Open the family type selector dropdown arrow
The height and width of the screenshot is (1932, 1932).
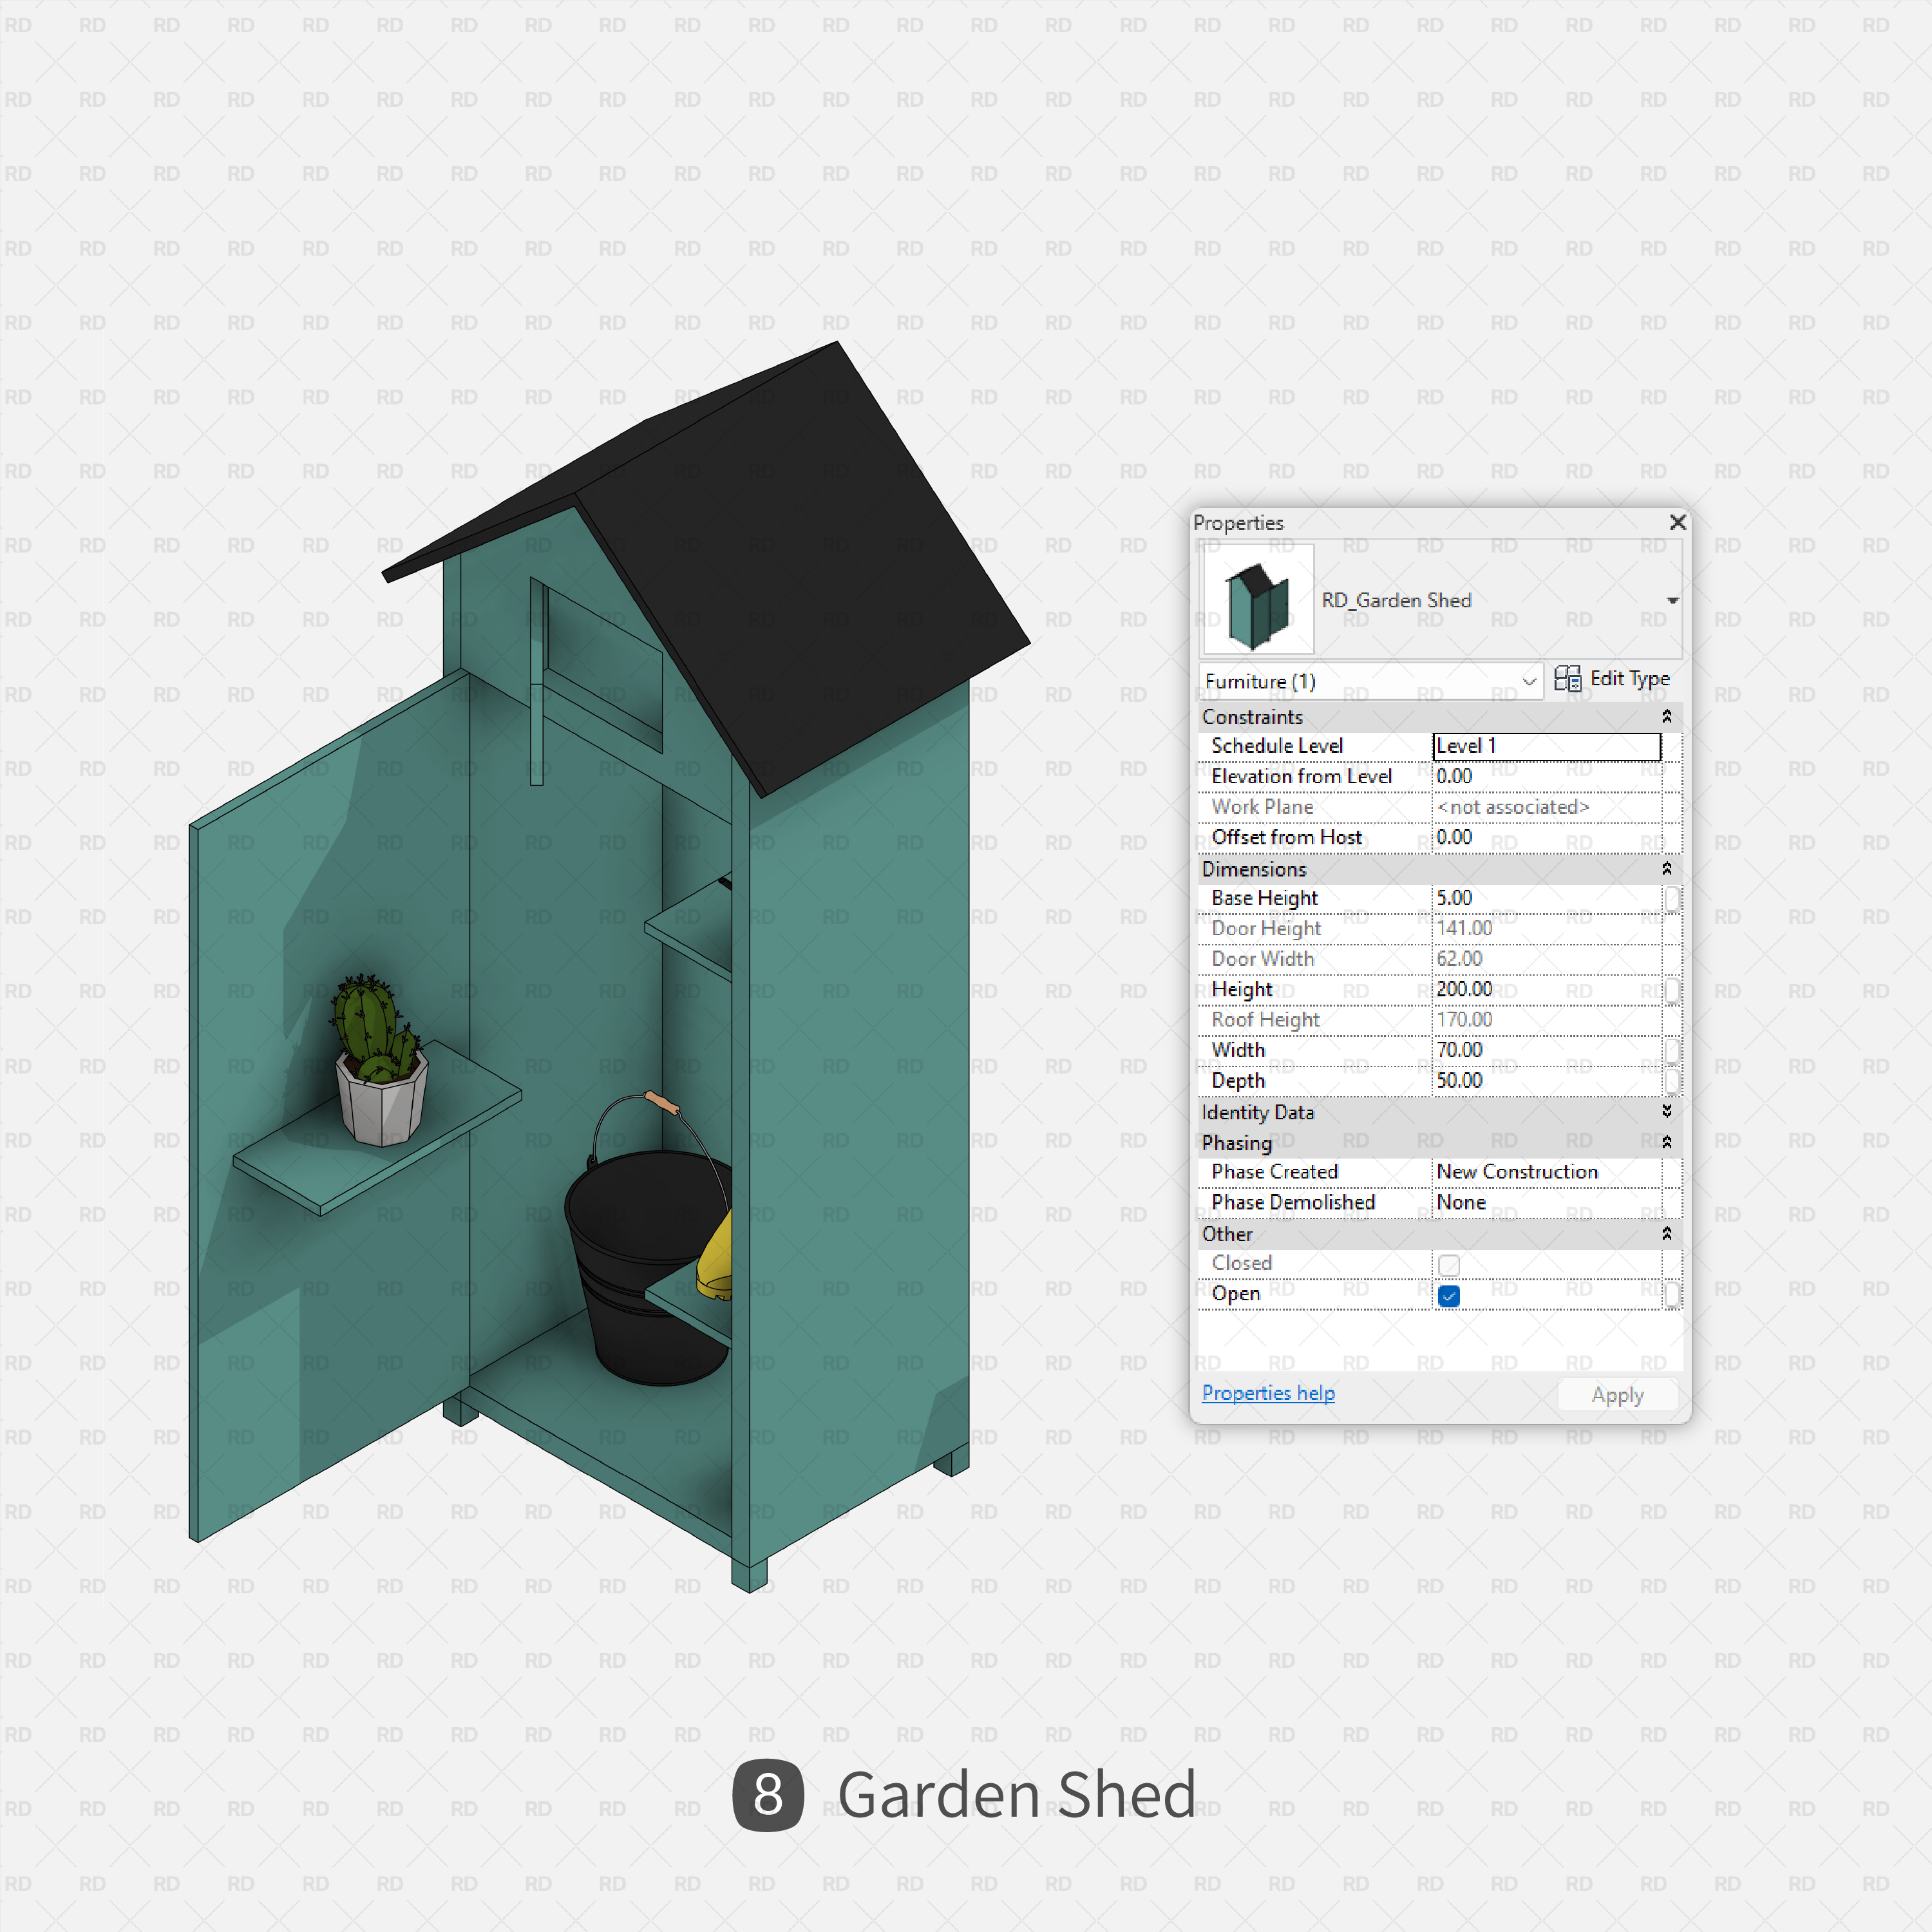[1672, 601]
